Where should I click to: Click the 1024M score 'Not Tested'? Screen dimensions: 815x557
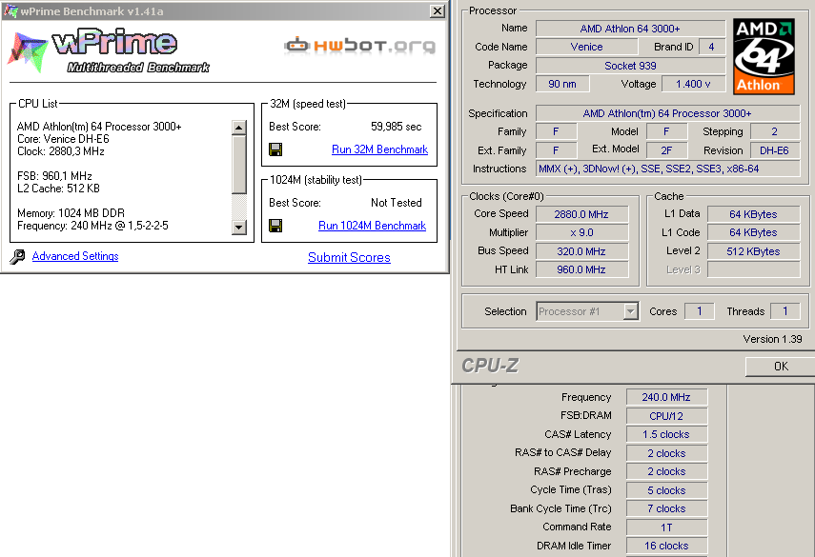point(397,203)
